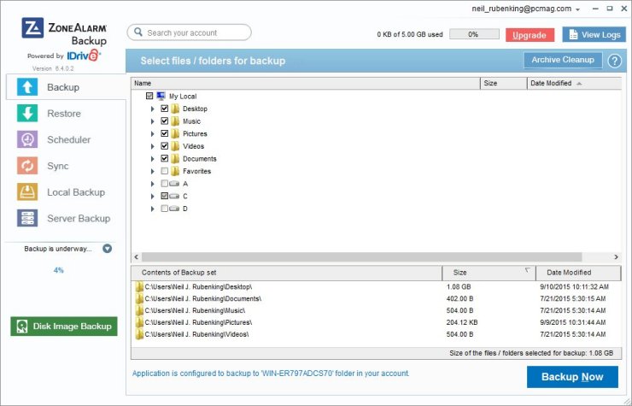Click the horizontal scrollbar in file tree
632x406 pixels.
pos(361,257)
